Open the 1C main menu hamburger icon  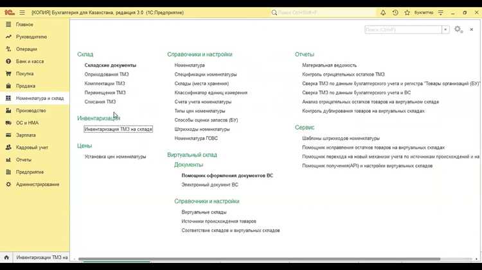point(22,13)
